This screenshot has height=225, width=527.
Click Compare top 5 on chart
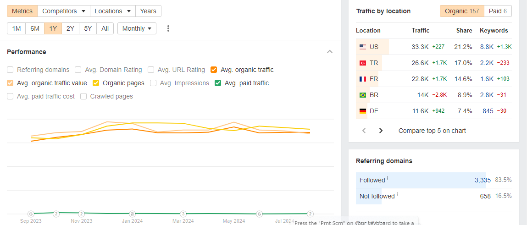click(x=432, y=131)
